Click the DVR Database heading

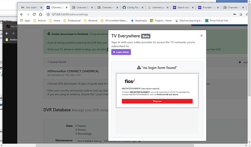coord(57,110)
